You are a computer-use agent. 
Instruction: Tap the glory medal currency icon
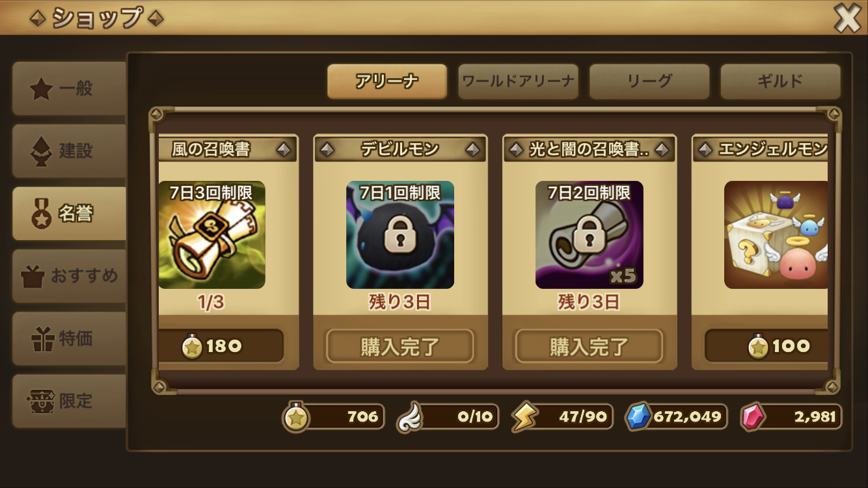pos(296,417)
